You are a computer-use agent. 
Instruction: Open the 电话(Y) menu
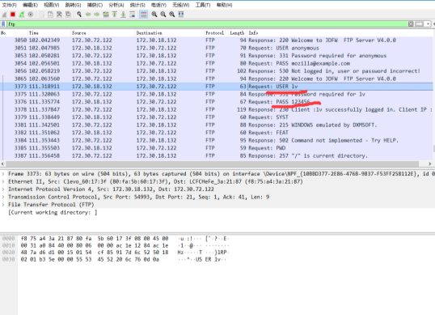(158, 5)
